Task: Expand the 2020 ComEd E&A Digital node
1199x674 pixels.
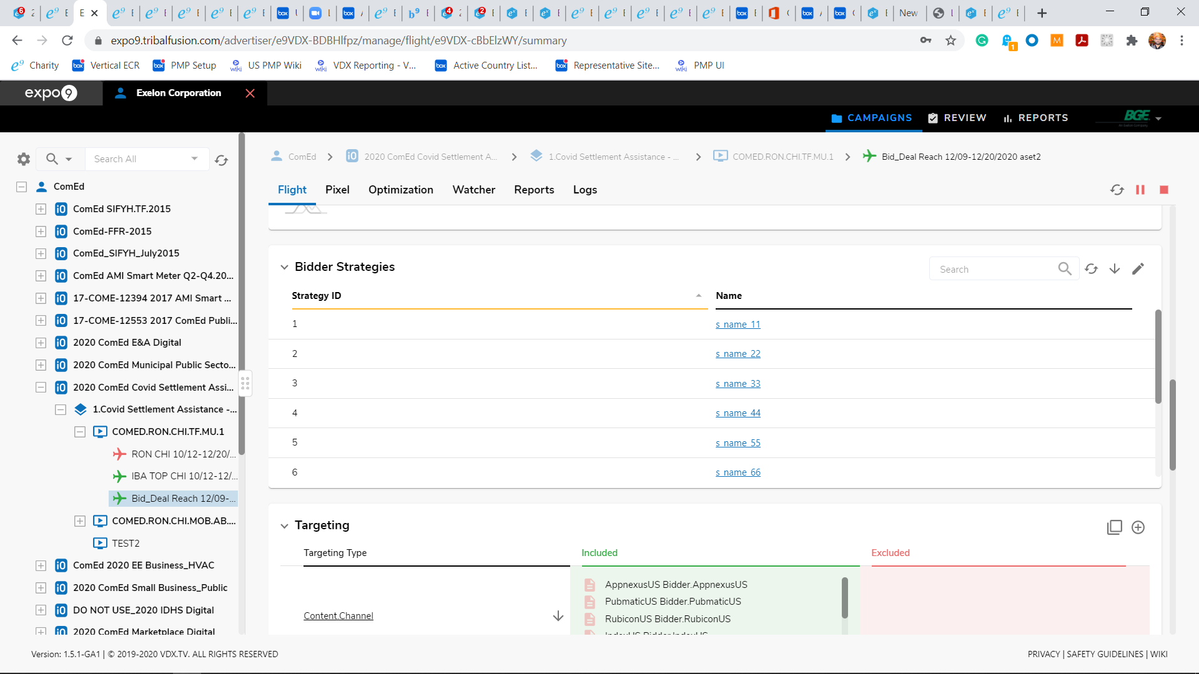Action: click(41, 343)
